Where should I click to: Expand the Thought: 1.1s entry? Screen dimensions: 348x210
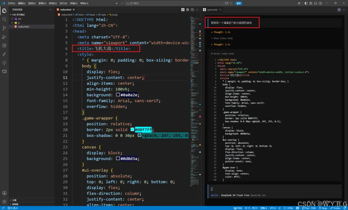coord(221,44)
